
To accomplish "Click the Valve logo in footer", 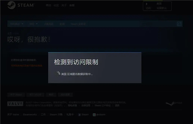I will 15,104.
